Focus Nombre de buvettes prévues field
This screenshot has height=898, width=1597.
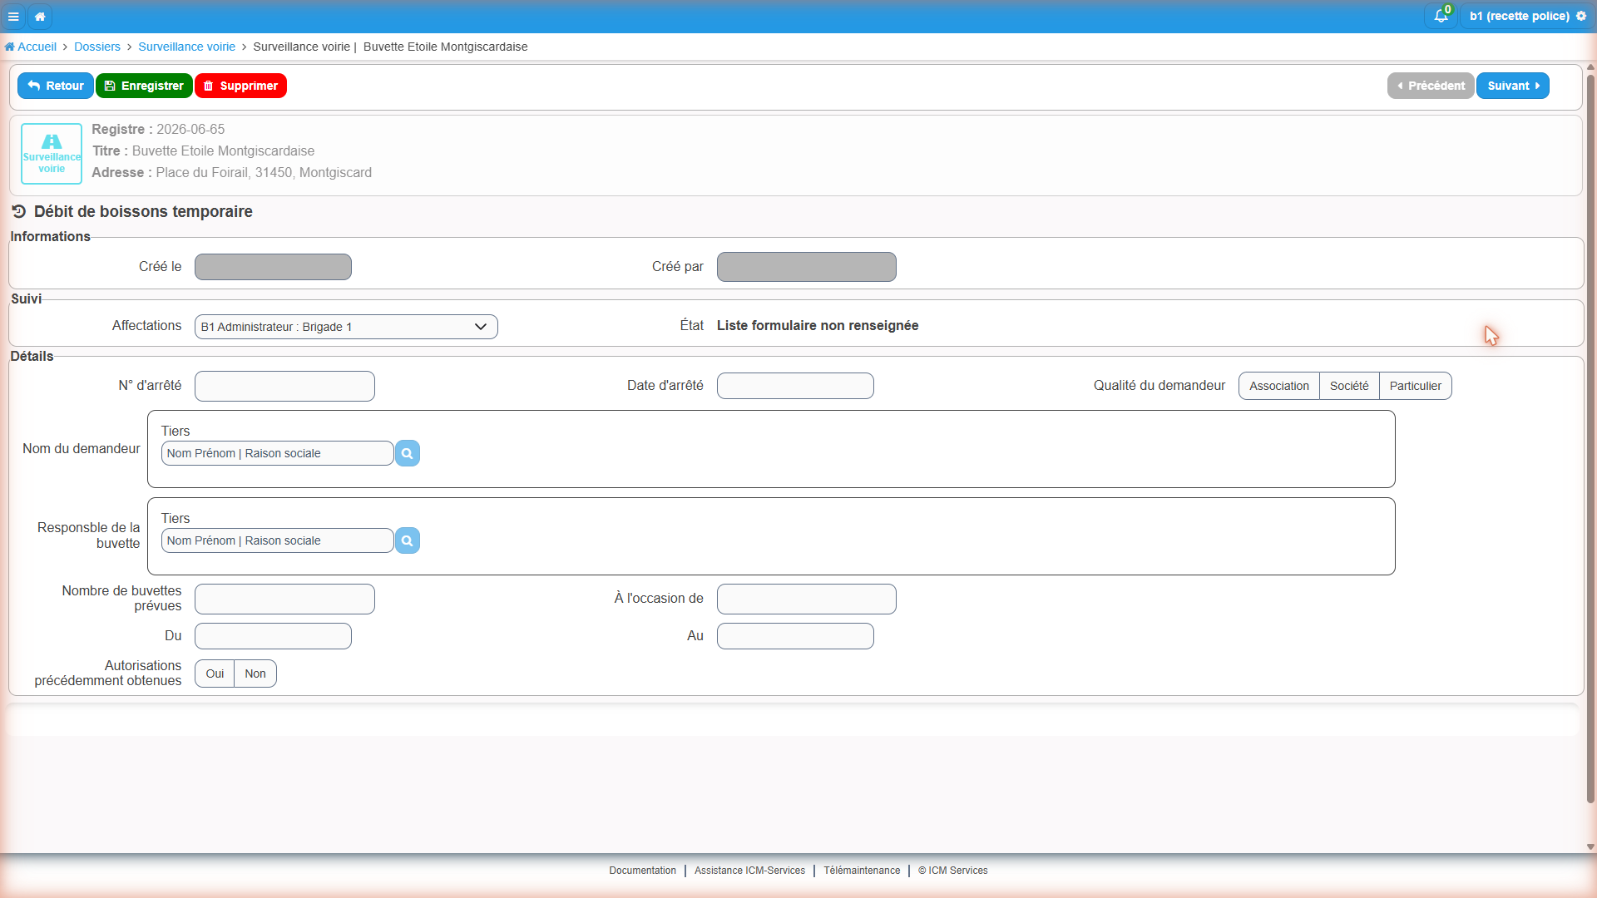point(284,599)
